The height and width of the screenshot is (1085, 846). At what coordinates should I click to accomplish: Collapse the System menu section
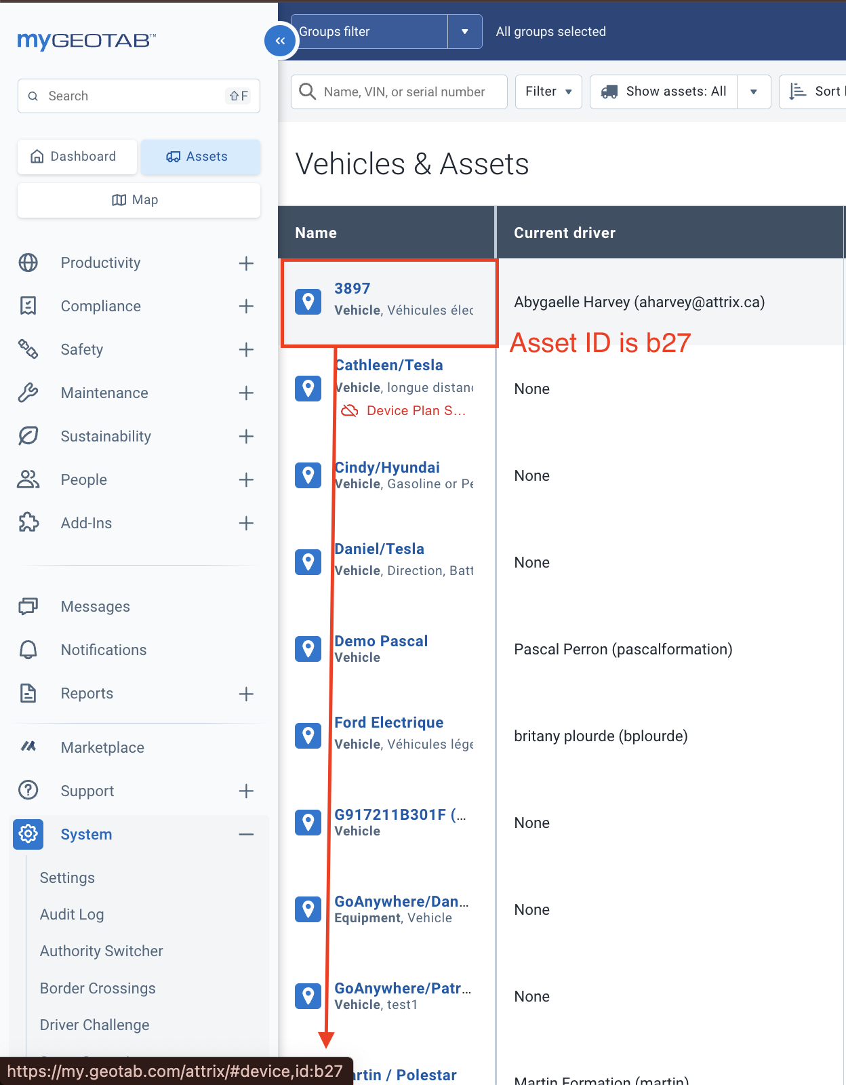pyautogui.click(x=246, y=834)
